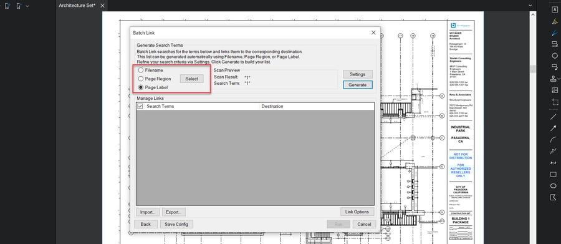Screen dimensions: 561x244
Task: Click the Manage Links list area
Action: 255,157
